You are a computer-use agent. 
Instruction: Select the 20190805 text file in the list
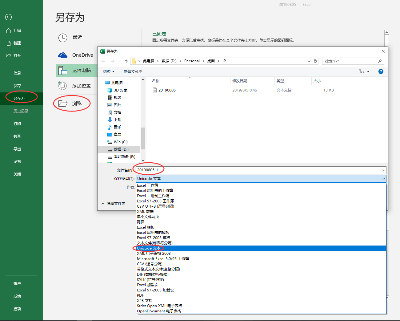167,90
